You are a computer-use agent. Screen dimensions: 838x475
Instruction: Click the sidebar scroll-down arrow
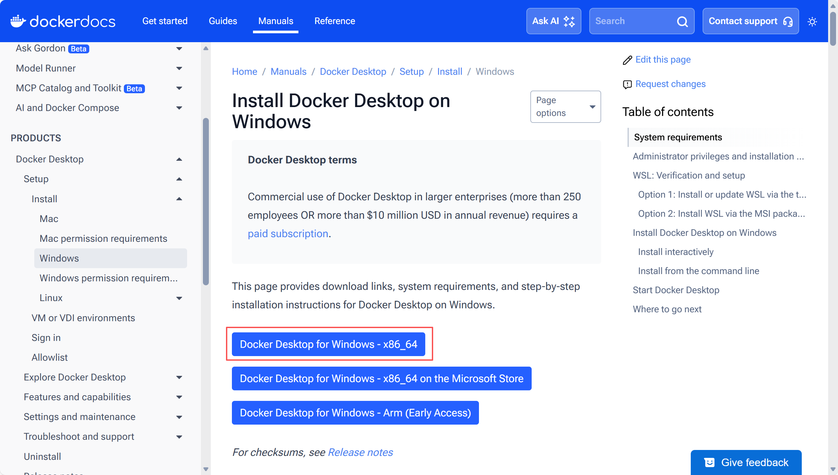206,469
